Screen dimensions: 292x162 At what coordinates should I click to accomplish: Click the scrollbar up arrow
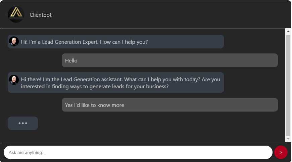pyautogui.click(x=288, y=31)
